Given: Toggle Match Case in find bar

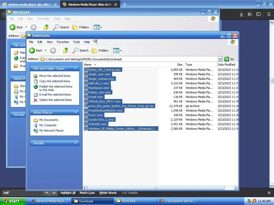Looking at the screenshot, I should pyautogui.click(x=87, y=193).
